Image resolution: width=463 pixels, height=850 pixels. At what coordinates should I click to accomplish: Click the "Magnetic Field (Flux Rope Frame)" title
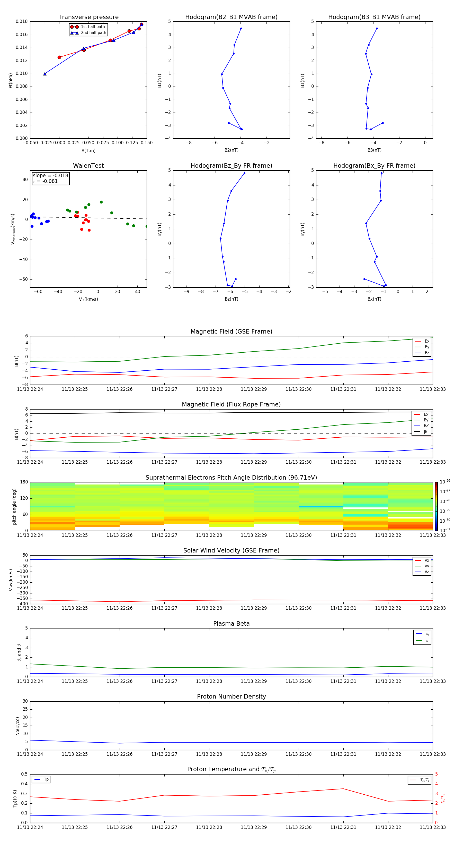pos(231,405)
